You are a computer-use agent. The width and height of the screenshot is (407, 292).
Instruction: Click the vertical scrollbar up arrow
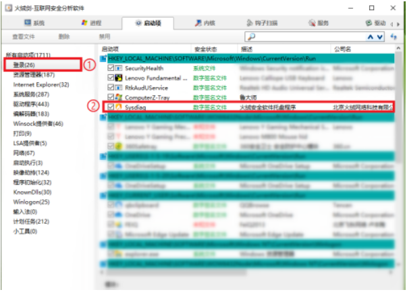(398, 49)
